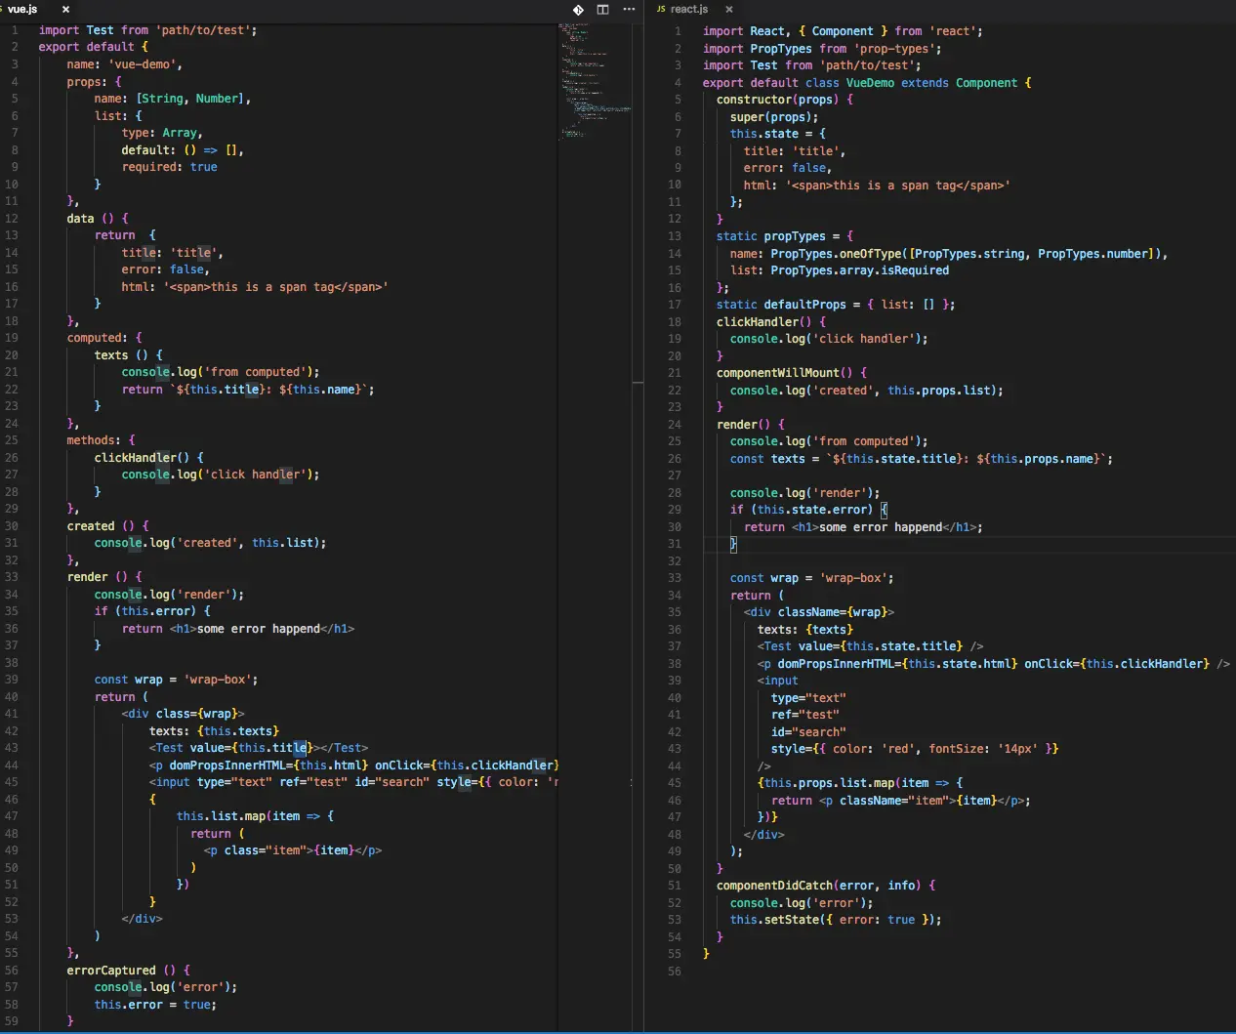Click 'static propTypes = {' in react.js
Viewport: 1236px width, 1034px height.
pyautogui.click(x=785, y=236)
